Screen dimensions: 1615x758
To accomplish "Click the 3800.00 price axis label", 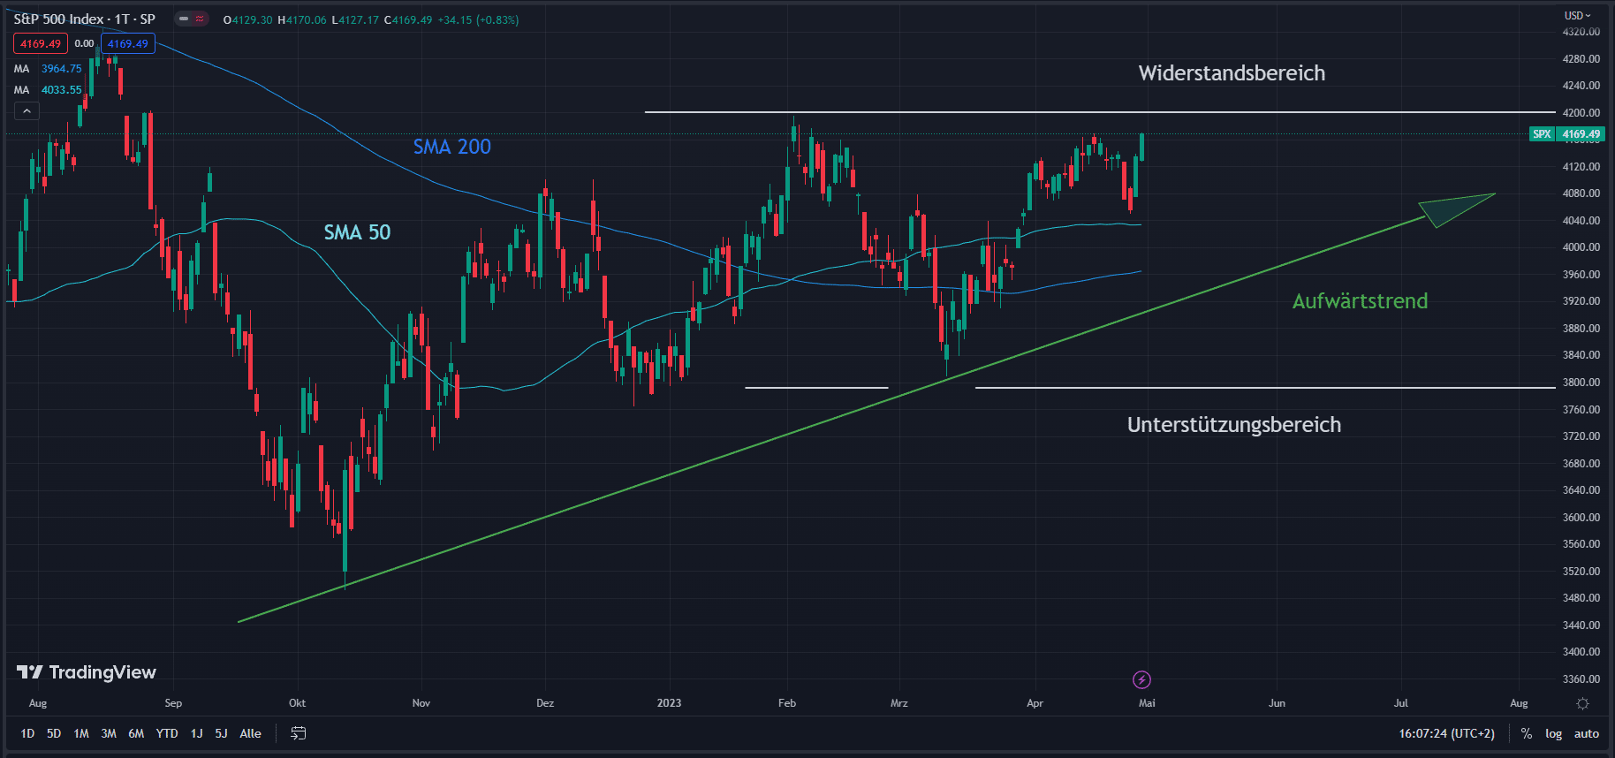I will click(x=1581, y=383).
